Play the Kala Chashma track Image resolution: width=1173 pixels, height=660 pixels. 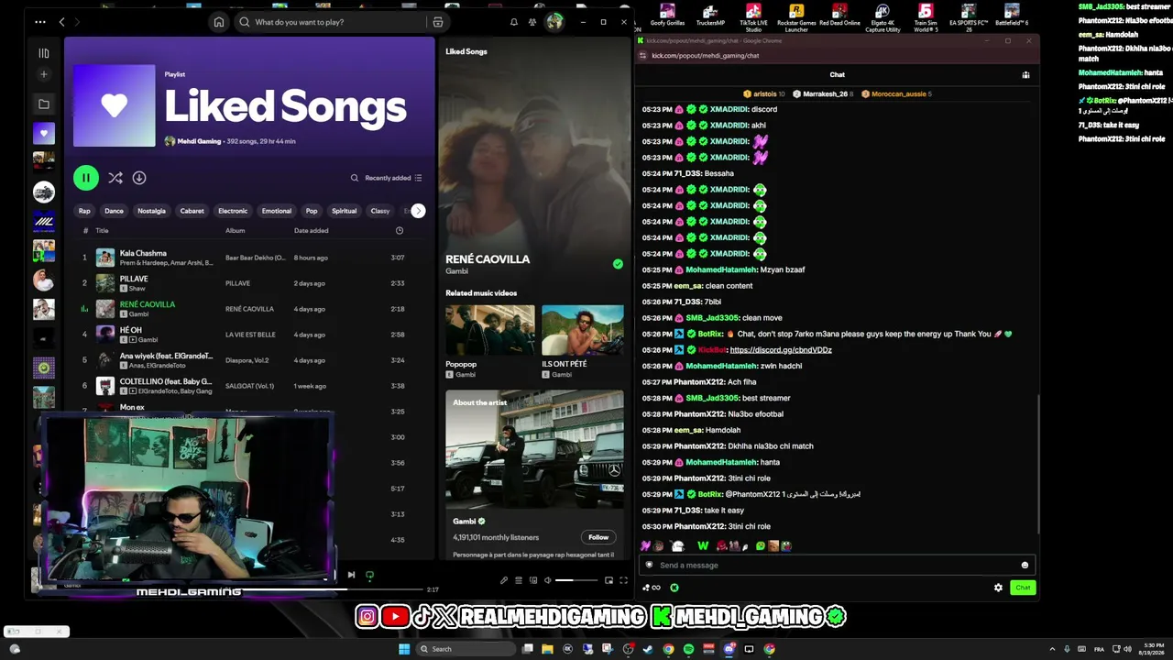pos(251,258)
